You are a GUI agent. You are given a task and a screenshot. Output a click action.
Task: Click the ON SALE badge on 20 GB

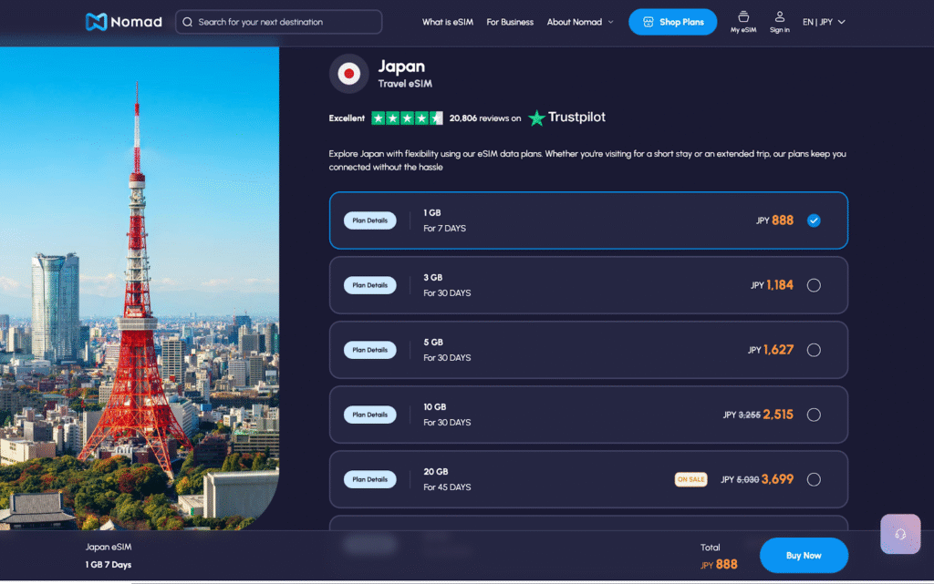tap(690, 479)
